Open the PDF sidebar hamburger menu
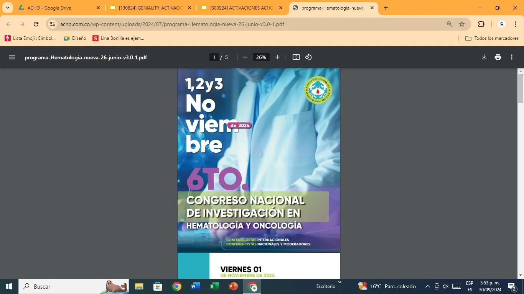The image size is (524, 294). [x=12, y=57]
